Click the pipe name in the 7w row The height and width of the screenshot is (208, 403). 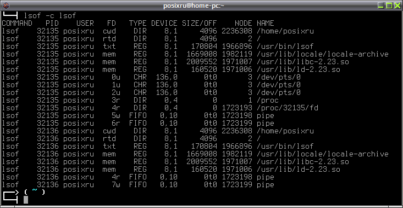coord(265,185)
